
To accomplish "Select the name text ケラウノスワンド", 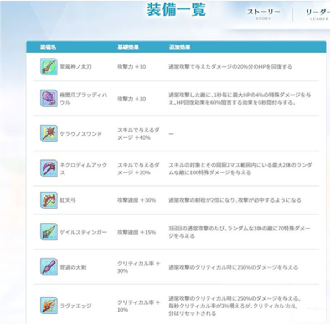I will (81, 134).
